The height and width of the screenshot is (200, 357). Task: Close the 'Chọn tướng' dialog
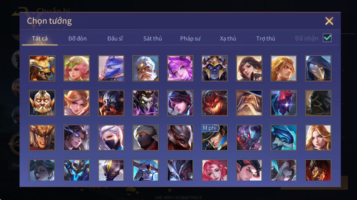(329, 21)
